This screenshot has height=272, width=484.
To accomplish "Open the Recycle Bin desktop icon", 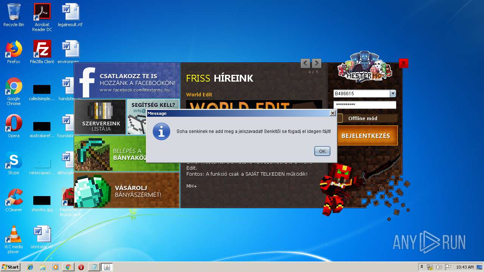I will (14, 15).
